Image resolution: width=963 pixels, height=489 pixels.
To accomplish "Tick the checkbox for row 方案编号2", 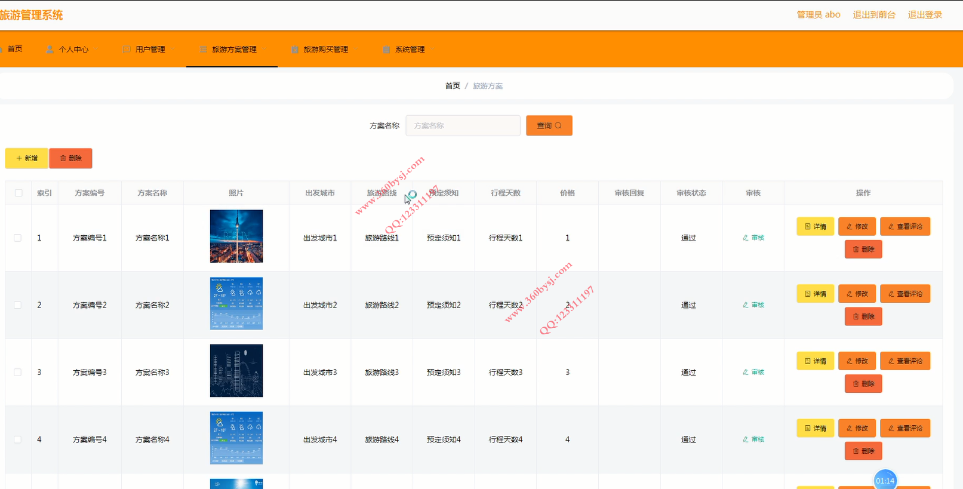I will tap(18, 305).
